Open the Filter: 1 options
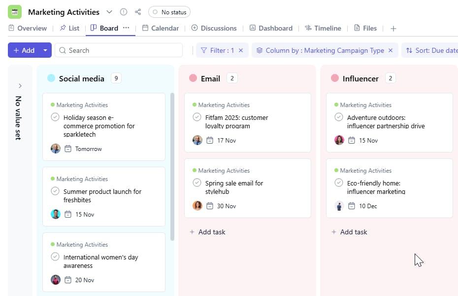This screenshot has height=296, width=458. coord(218,50)
